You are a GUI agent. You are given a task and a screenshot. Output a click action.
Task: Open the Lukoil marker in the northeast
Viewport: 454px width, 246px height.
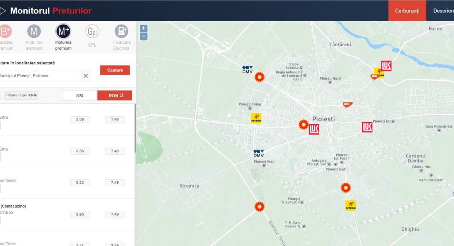386,66
